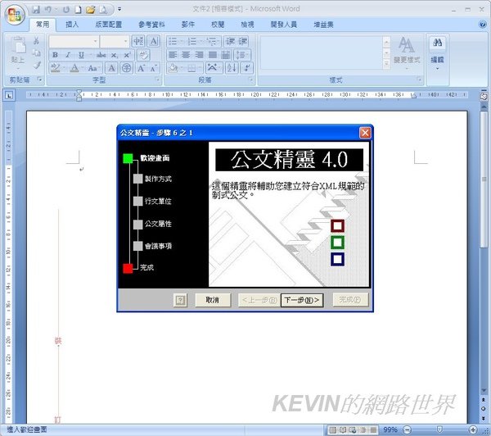The image size is (491, 436).
Task: Apply paragraph shading paint bucket
Action: coord(173,68)
